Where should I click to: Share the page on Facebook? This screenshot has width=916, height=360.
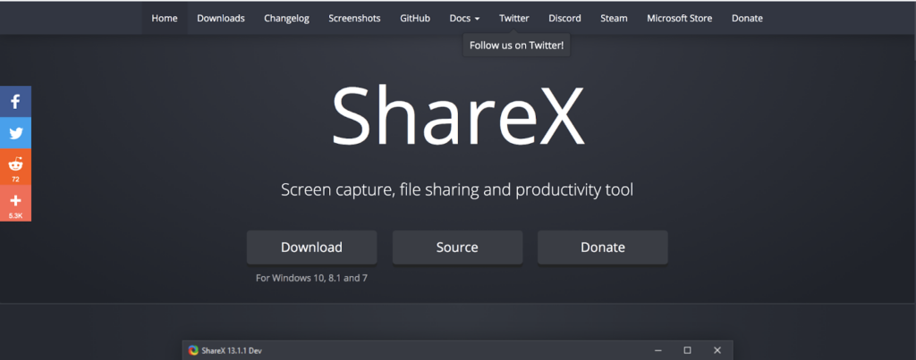(15, 102)
